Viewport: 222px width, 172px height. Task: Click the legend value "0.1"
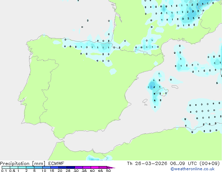(4, 171)
